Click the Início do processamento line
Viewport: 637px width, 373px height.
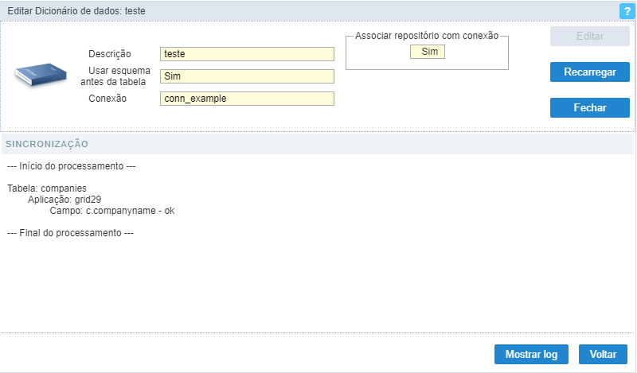tap(71, 166)
